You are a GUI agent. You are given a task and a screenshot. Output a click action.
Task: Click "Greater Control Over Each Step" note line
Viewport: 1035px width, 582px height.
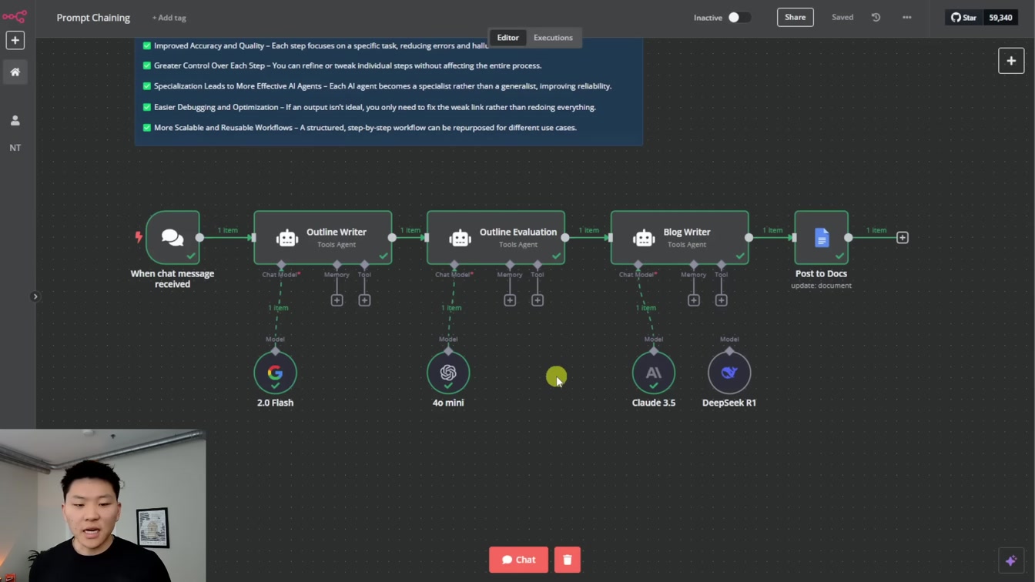point(347,65)
